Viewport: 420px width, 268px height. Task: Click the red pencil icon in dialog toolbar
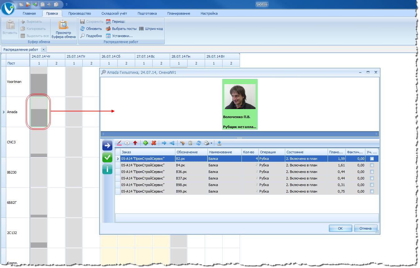click(x=119, y=143)
